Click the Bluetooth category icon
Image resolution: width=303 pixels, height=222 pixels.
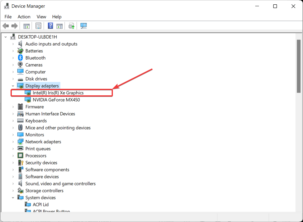20,58
